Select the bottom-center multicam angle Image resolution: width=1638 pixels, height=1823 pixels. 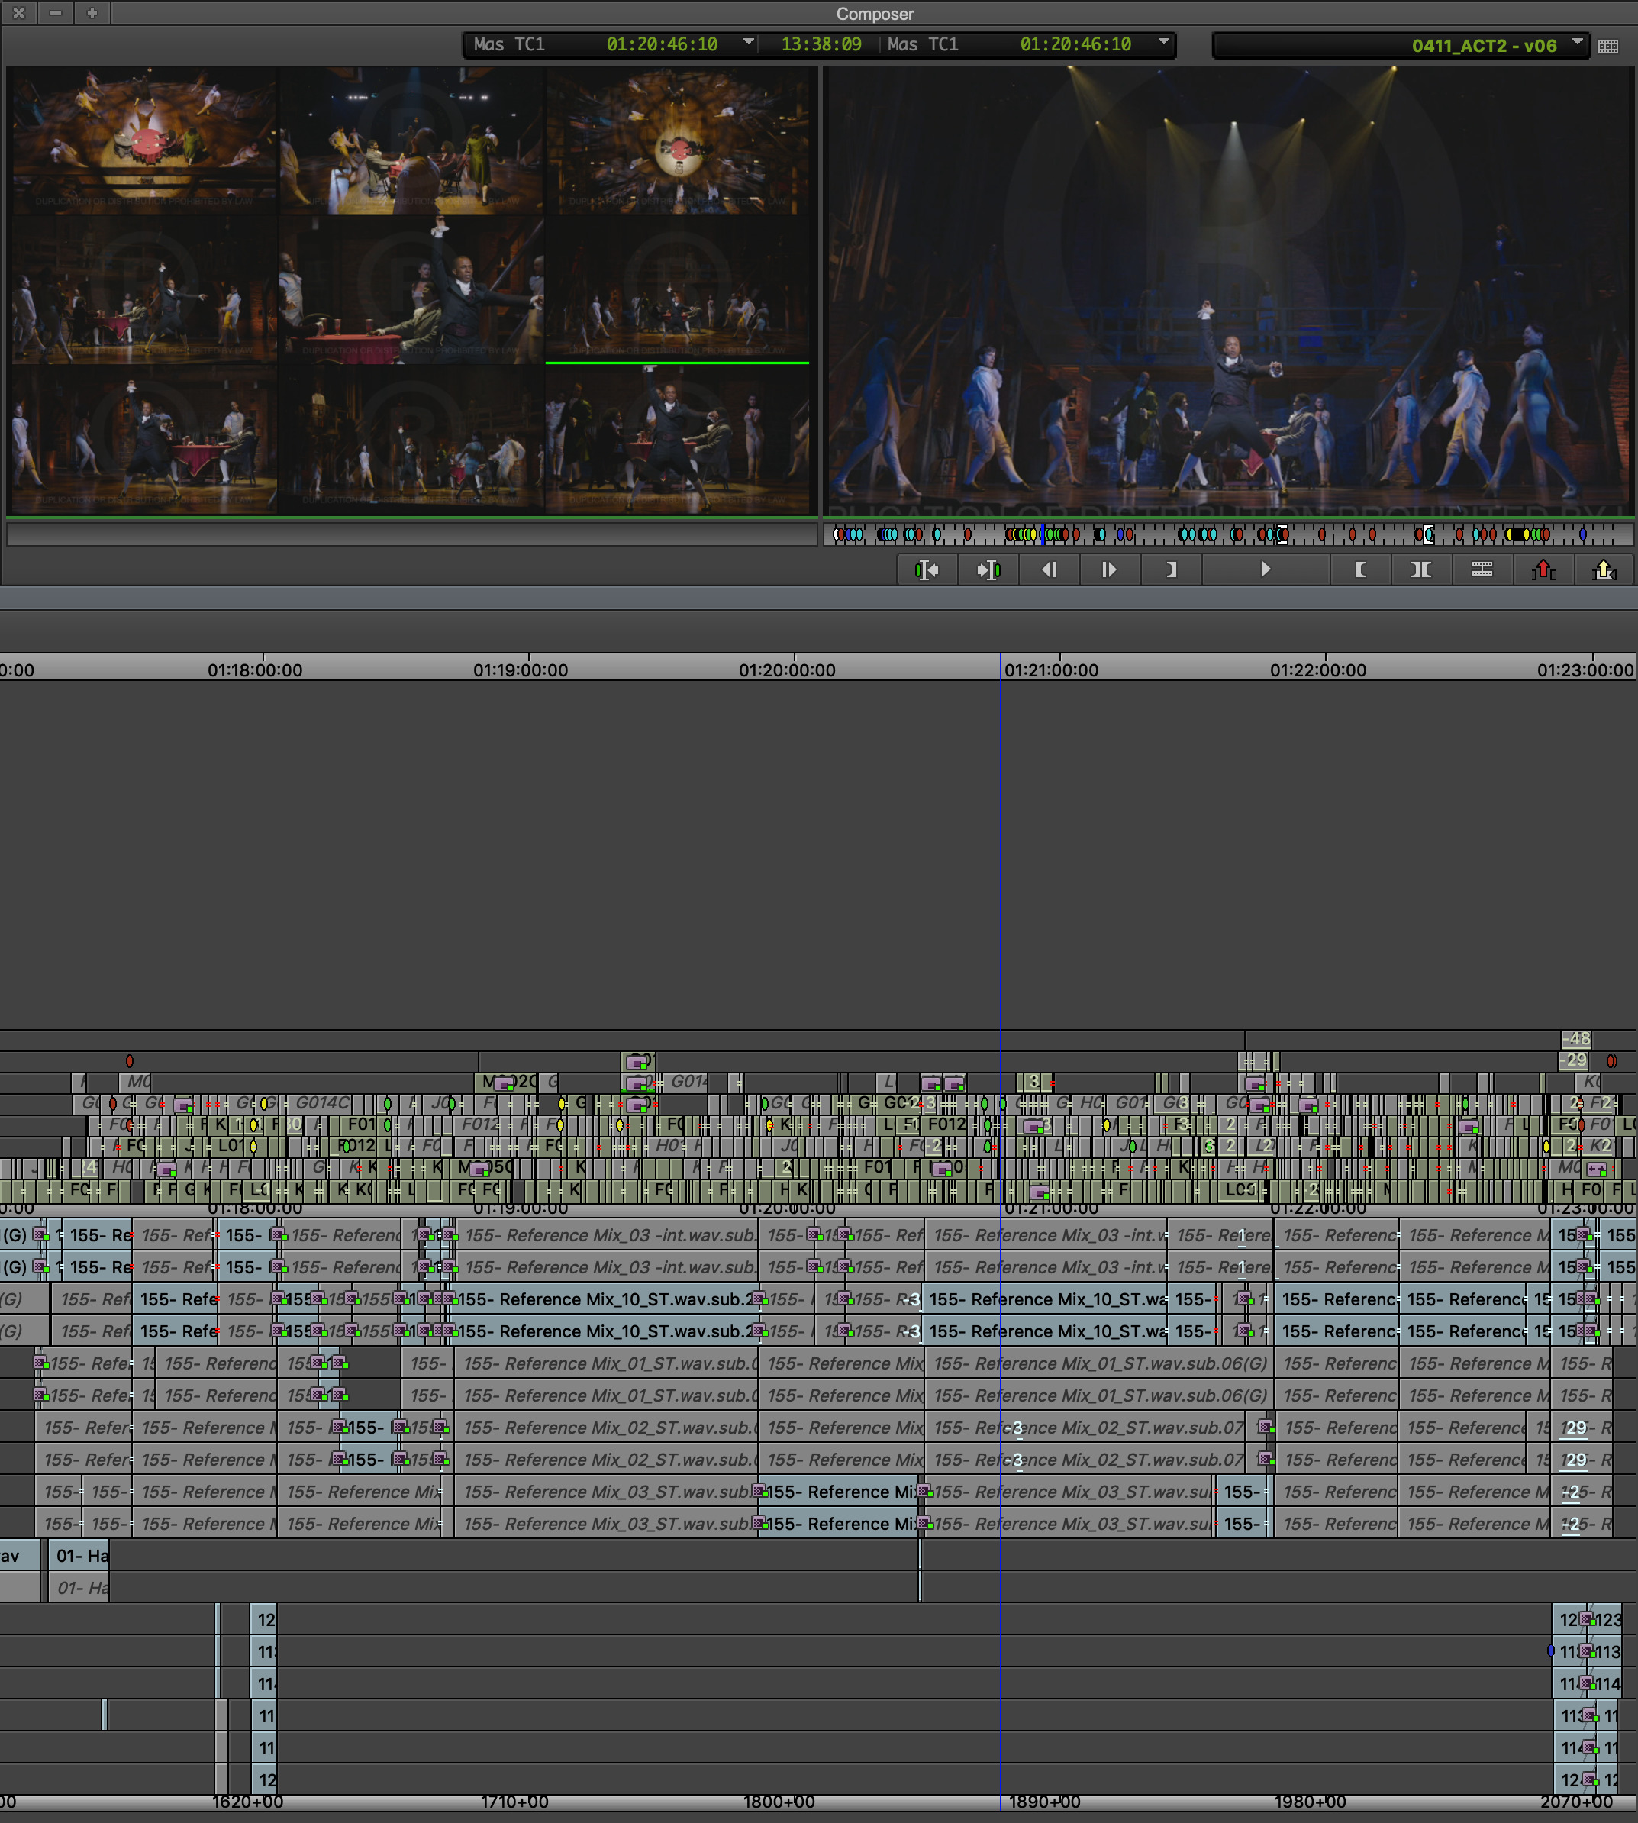[411, 440]
